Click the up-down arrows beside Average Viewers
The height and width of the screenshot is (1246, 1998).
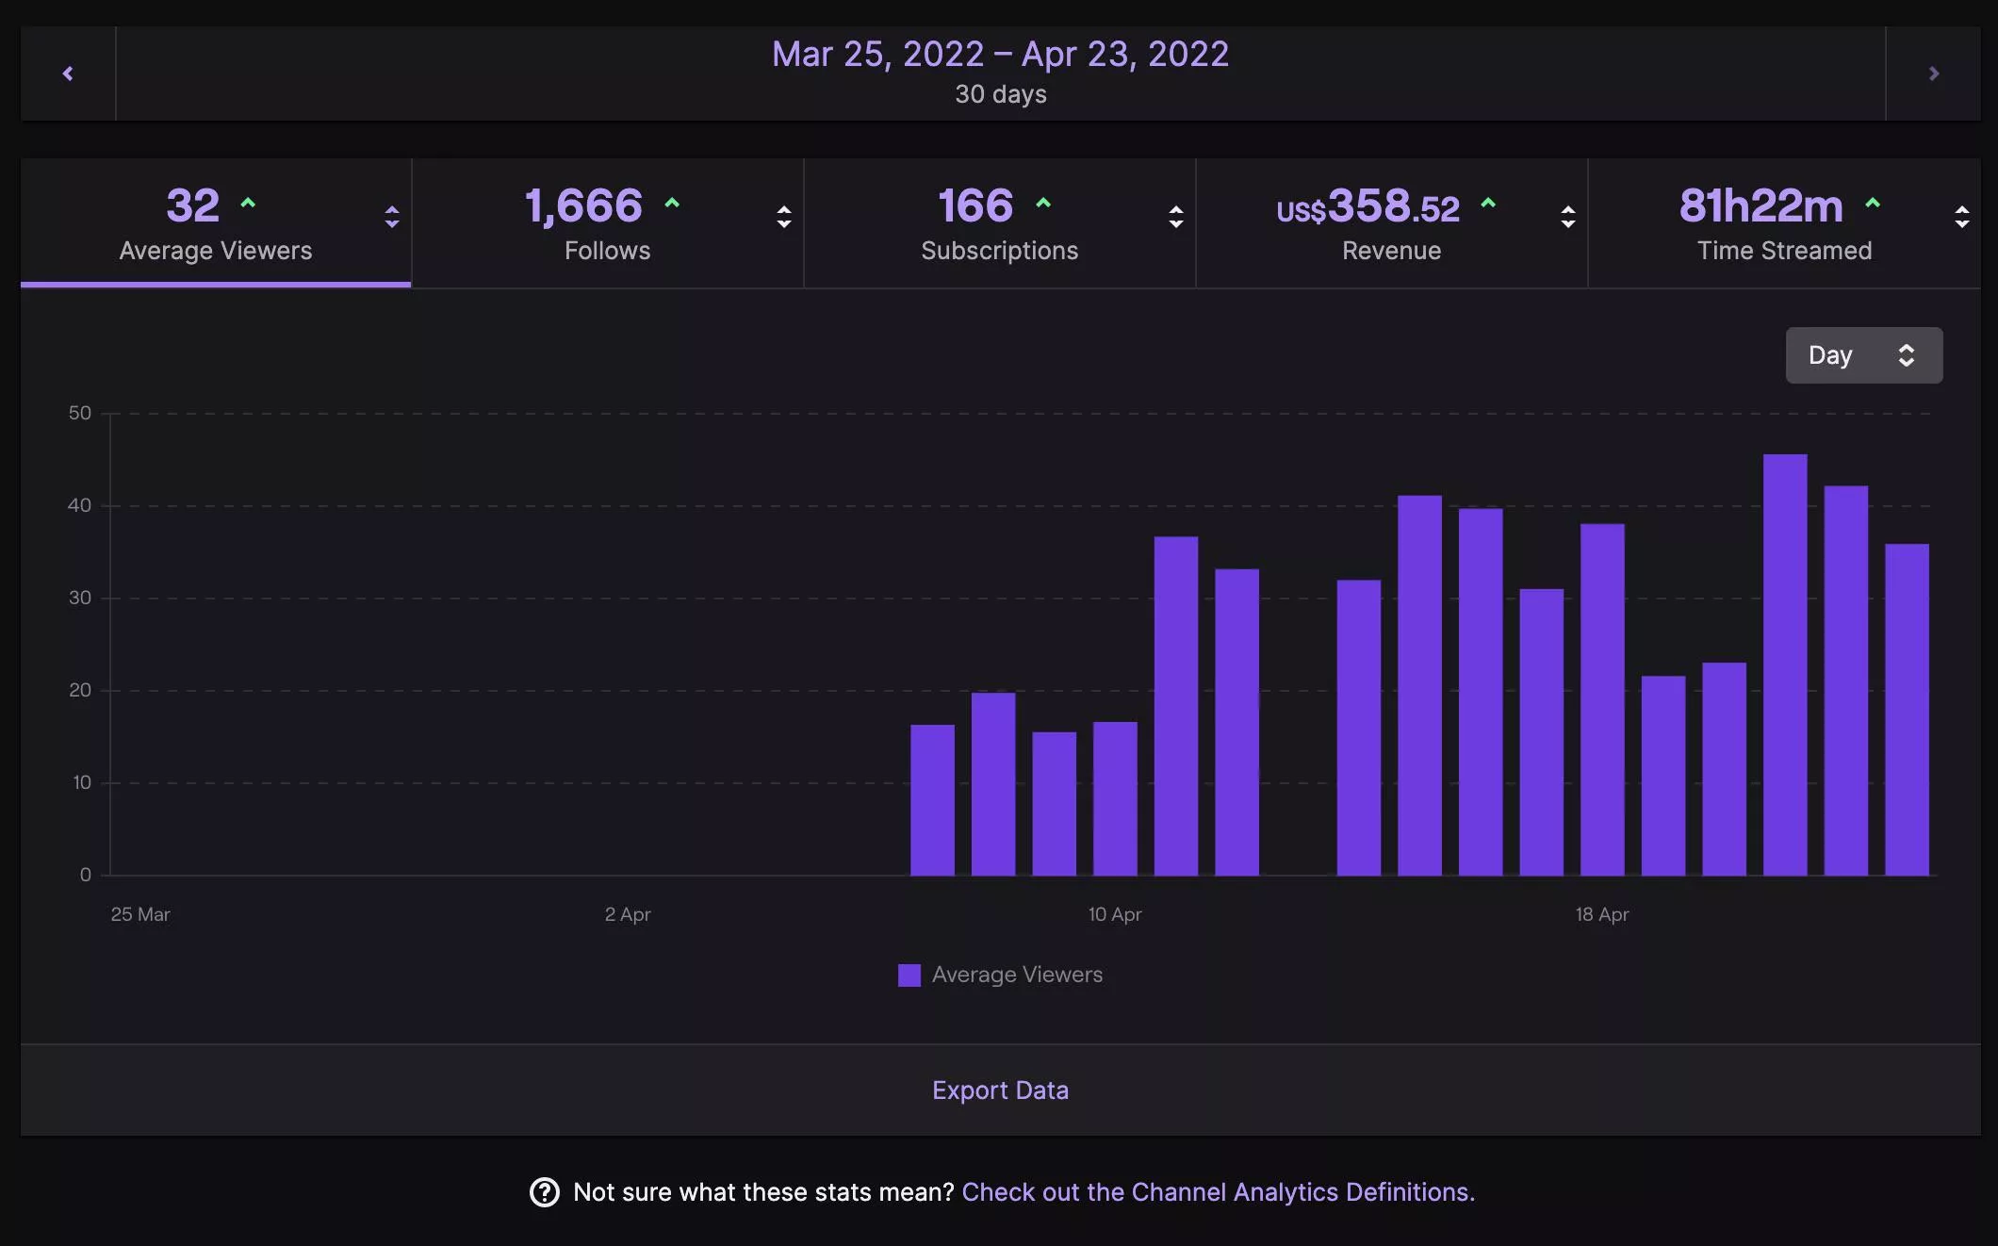tap(392, 218)
